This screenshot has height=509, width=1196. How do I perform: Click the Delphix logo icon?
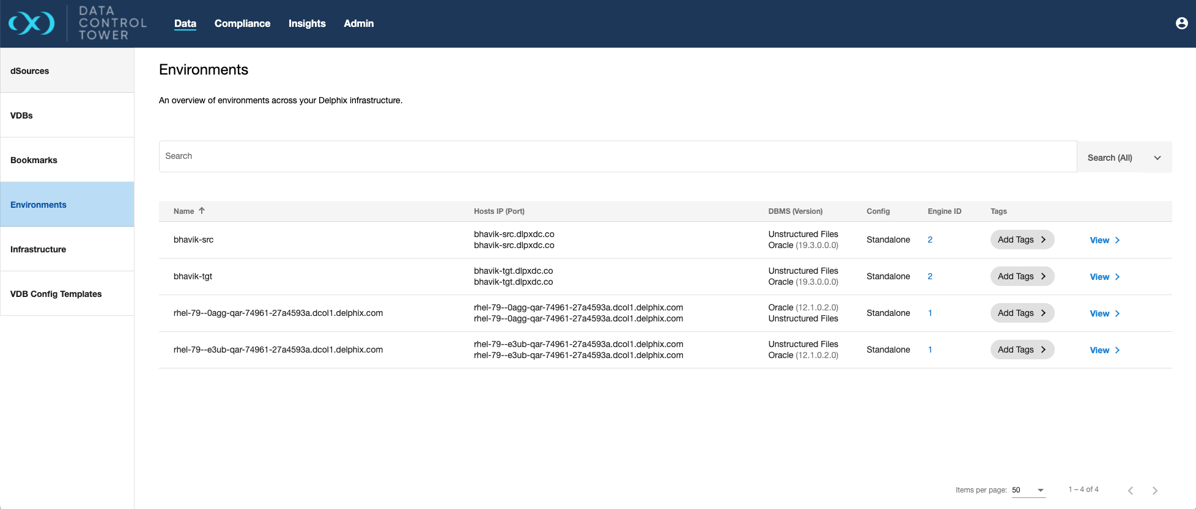32,24
